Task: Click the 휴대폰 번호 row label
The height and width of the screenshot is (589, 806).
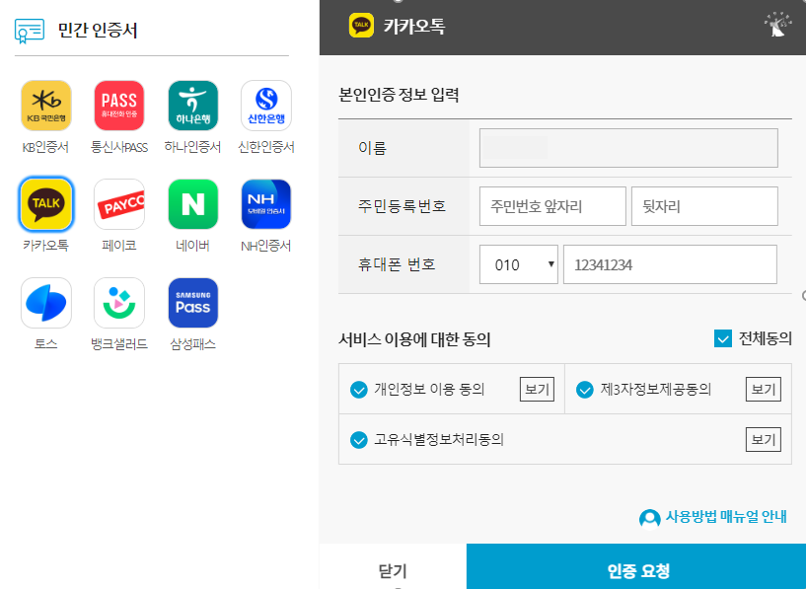Action: tap(397, 264)
